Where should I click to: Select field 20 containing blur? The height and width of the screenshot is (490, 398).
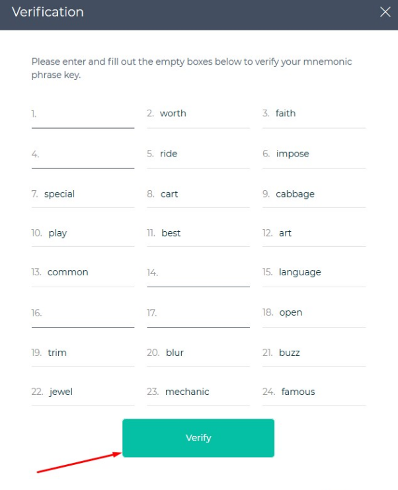(198, 353)
